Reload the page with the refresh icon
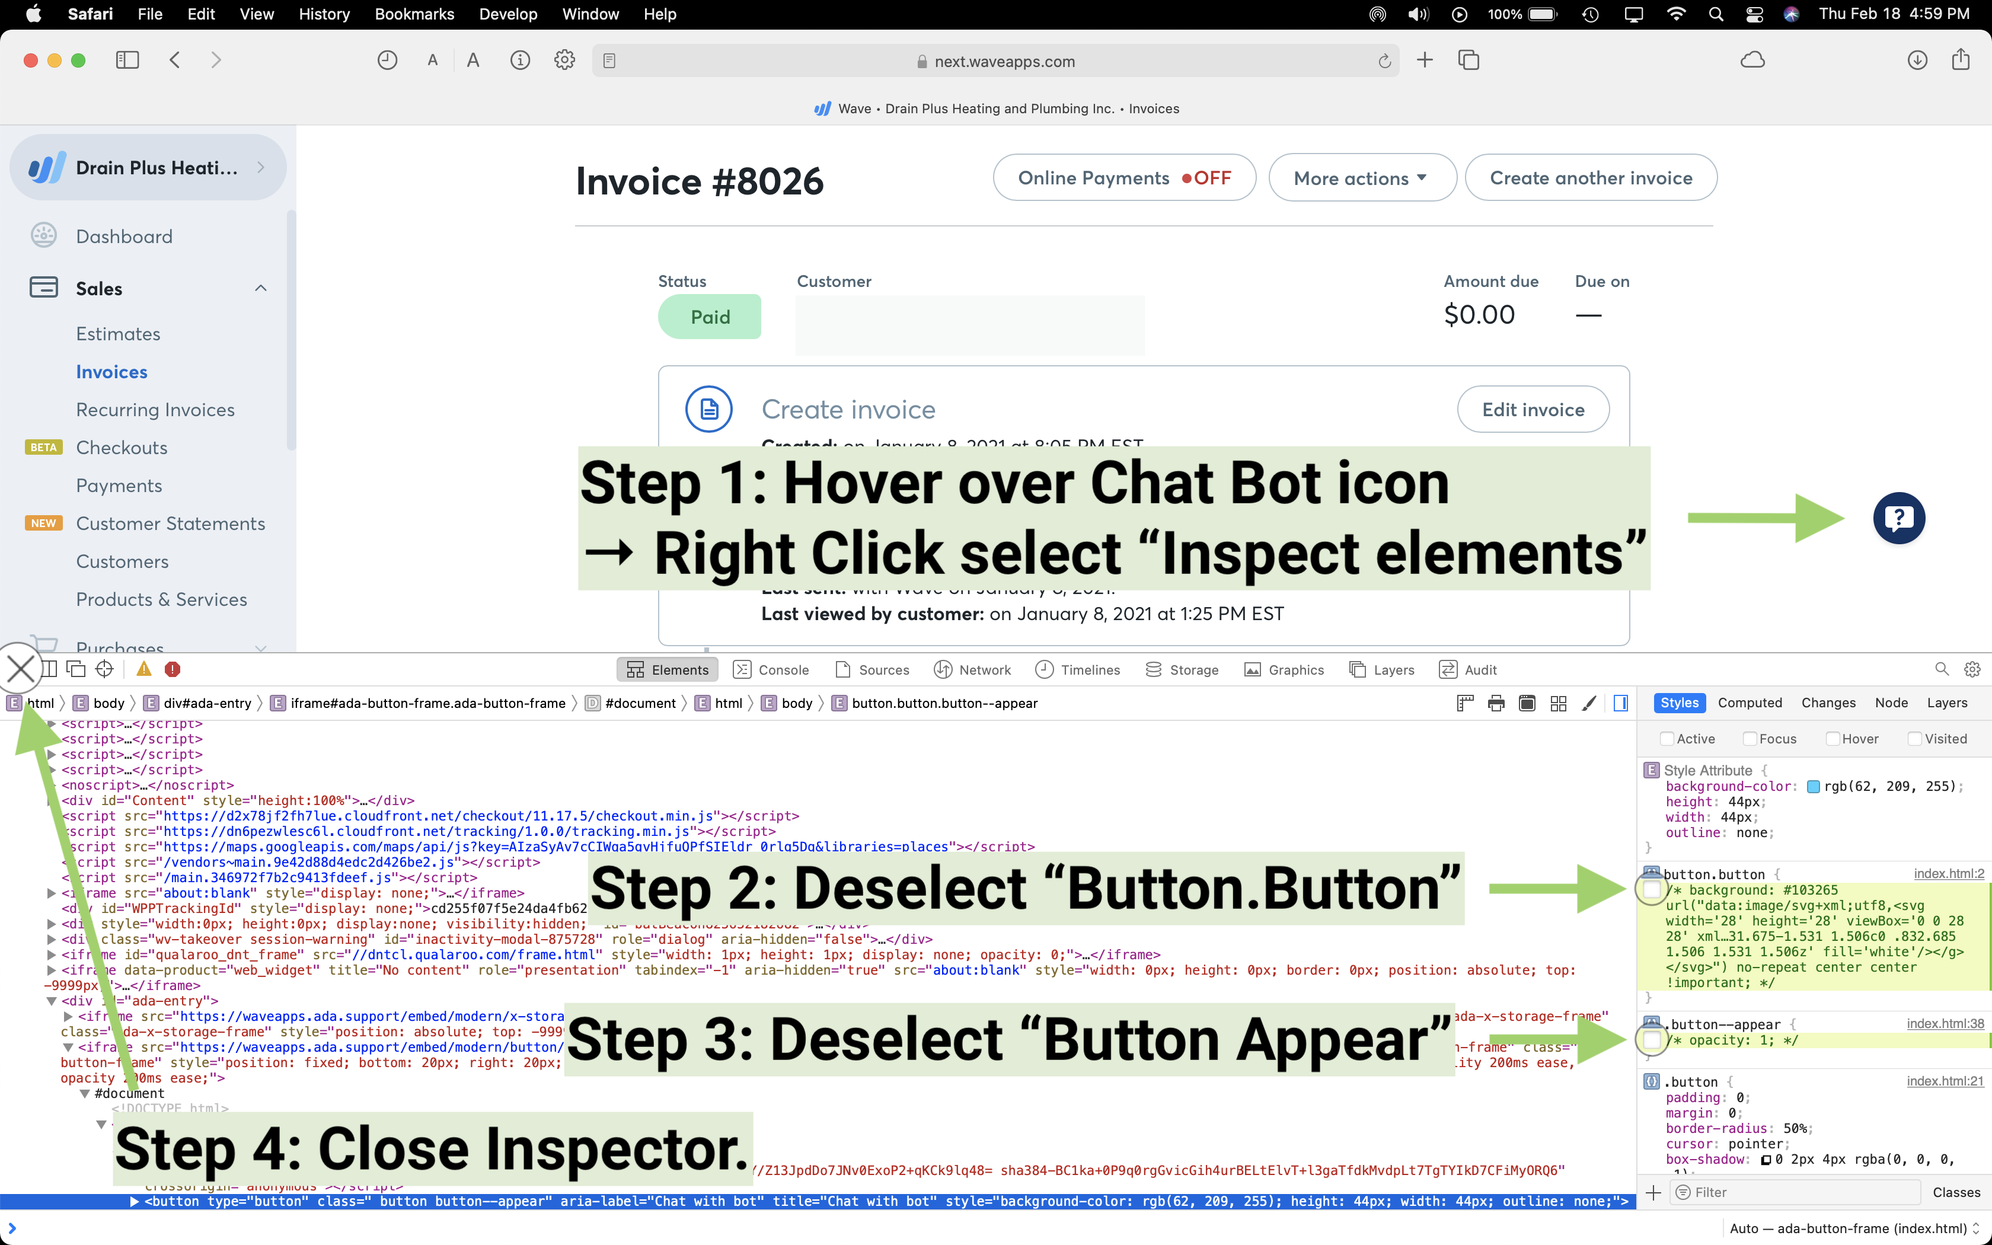The width and height of the screenshot is (1992, 1245). pyautogui.click(x=1384, y=61)
